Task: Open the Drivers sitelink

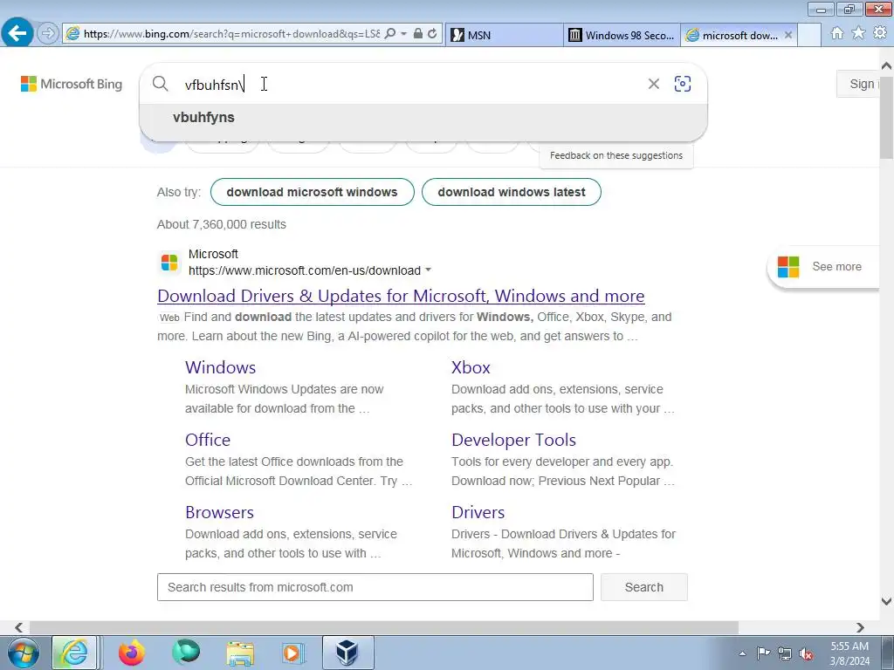Action: click(478, 512)
